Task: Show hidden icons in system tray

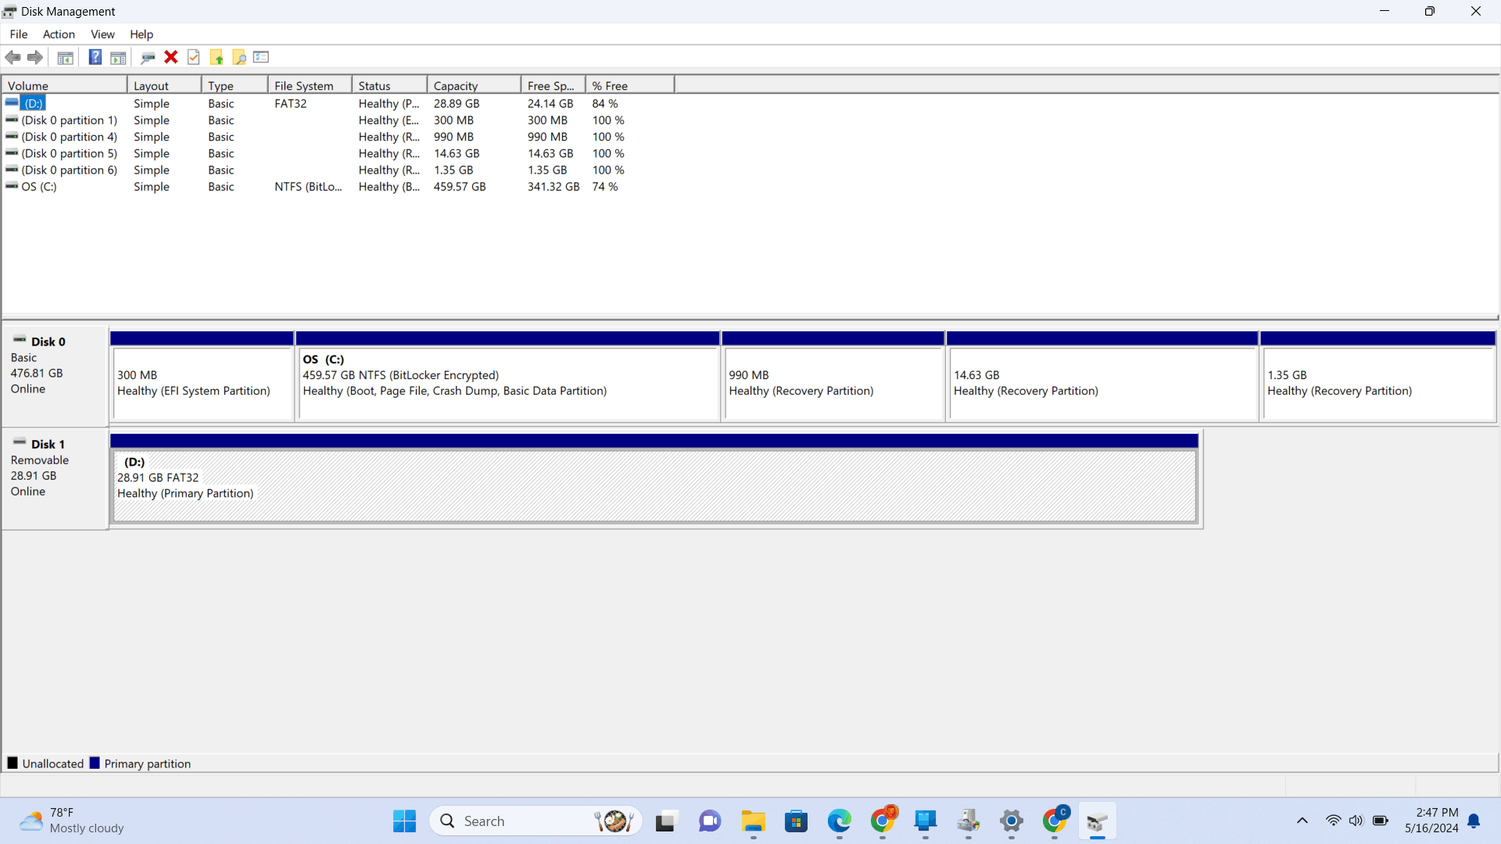Action: pos(1302,821)
